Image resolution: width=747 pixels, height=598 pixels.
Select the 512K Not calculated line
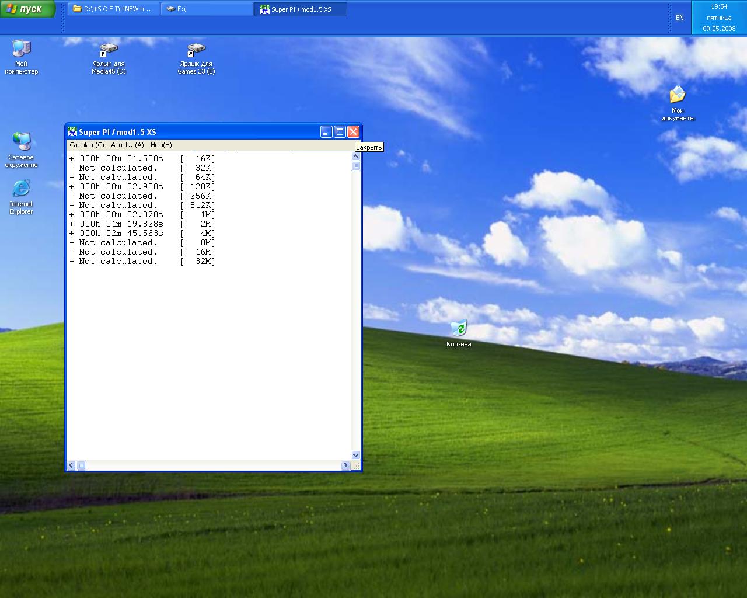pos(142,206)
